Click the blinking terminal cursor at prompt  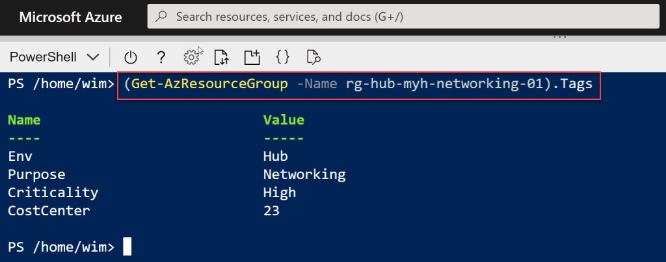pos(127,246)
